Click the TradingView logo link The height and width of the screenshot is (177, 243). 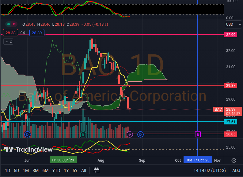[28, 149]
